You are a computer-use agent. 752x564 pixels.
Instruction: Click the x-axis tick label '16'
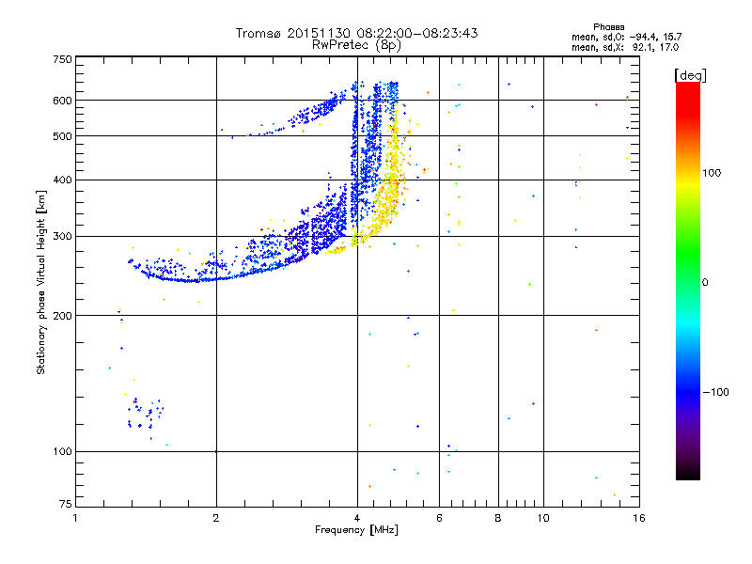tap(639, 518)
